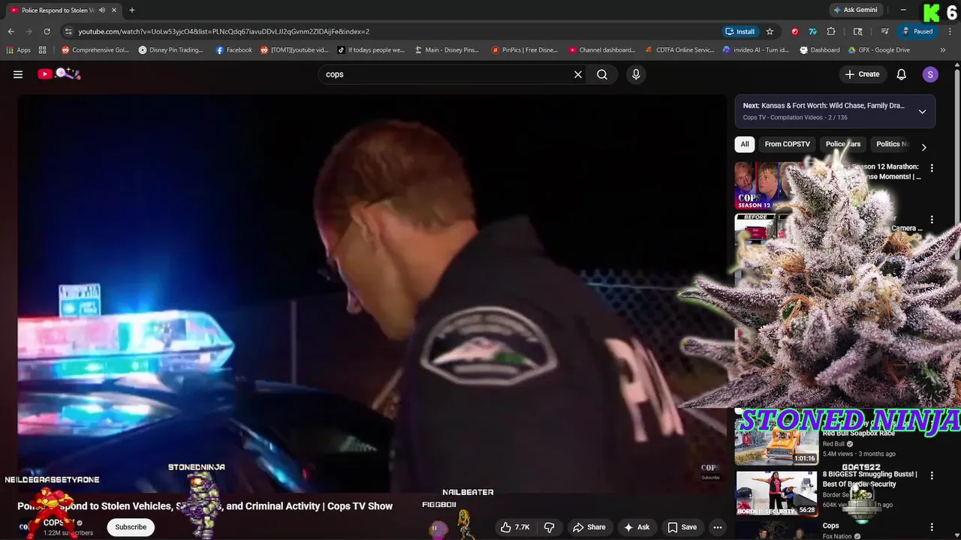Select the Politics News chip
961x540 pixels.
892,144
